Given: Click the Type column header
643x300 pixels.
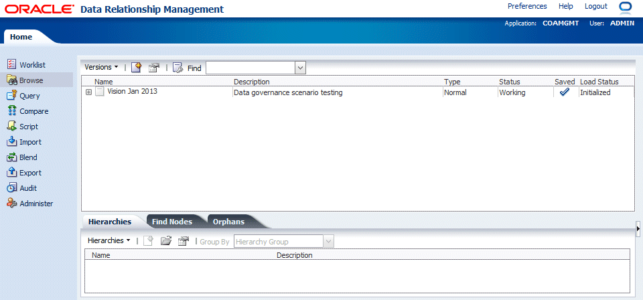Looking at the screenshot, I should click(452, 82).
